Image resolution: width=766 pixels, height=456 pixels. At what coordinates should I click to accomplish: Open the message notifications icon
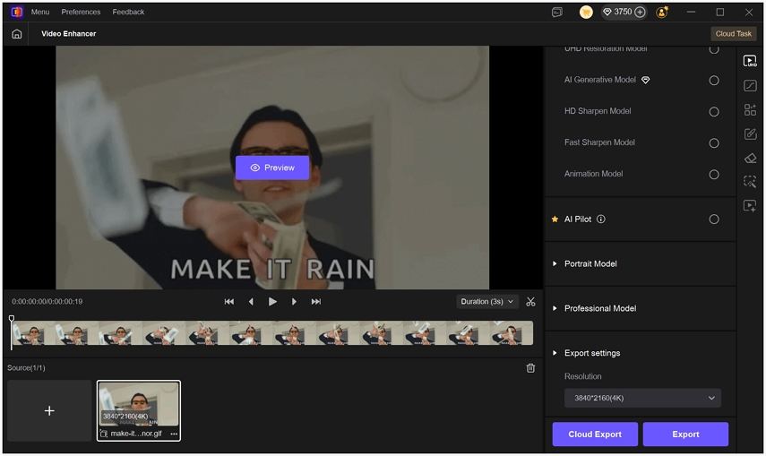pos(557,13)
